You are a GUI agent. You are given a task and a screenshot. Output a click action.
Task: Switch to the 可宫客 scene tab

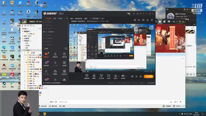coord(60,19)
